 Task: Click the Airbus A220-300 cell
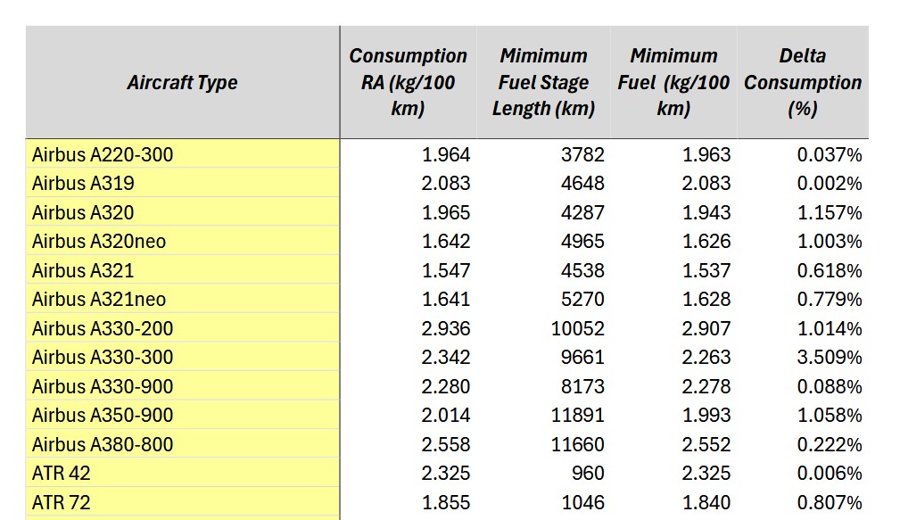click(183, 154)
